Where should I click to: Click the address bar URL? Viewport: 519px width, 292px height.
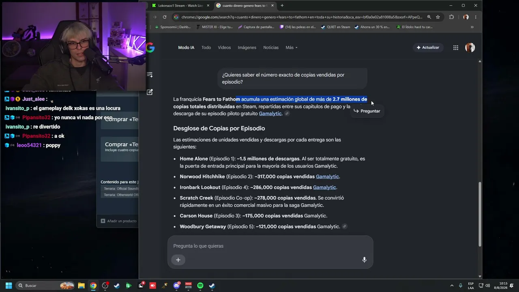coord(302,17)
